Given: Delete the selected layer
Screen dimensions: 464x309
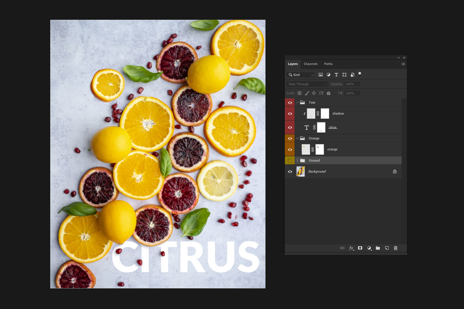Looking at the screenshot, I should [x=396, y=248].
